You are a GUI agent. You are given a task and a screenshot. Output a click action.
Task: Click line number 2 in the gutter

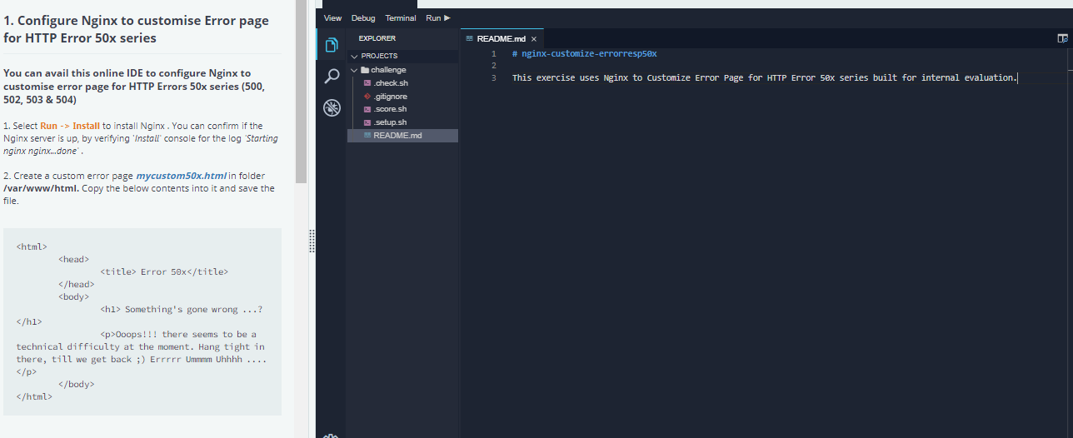(x=494, y=66)
